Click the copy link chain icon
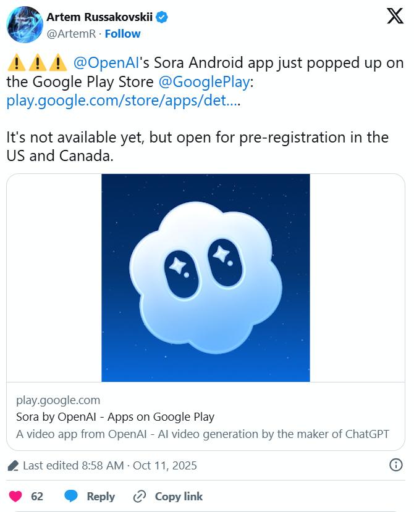The height and width of the screenshot is (512, 414). (x=140, y=496)
